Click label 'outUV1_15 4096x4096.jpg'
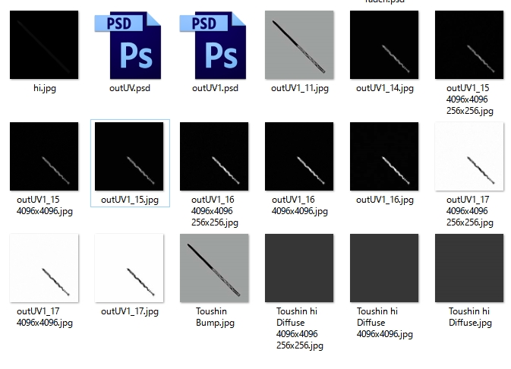511x369 pixels. (x=45, y=206)
